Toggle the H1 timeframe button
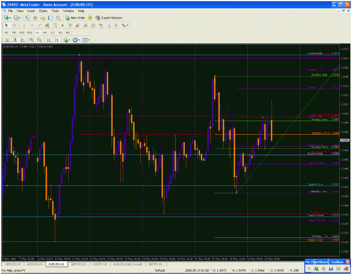 click(37, 33)
